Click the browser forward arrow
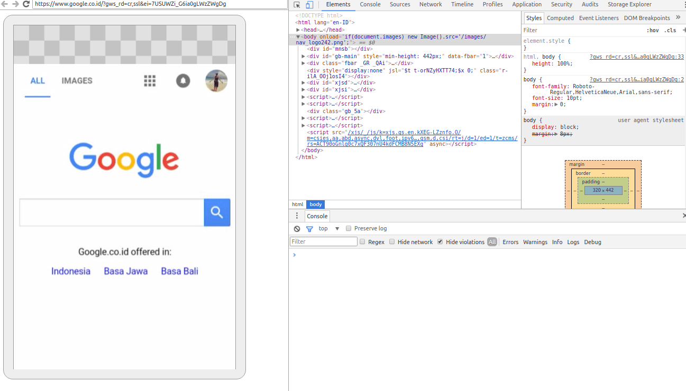The width and height of the screenshot is (686, 391). point(15,4)
